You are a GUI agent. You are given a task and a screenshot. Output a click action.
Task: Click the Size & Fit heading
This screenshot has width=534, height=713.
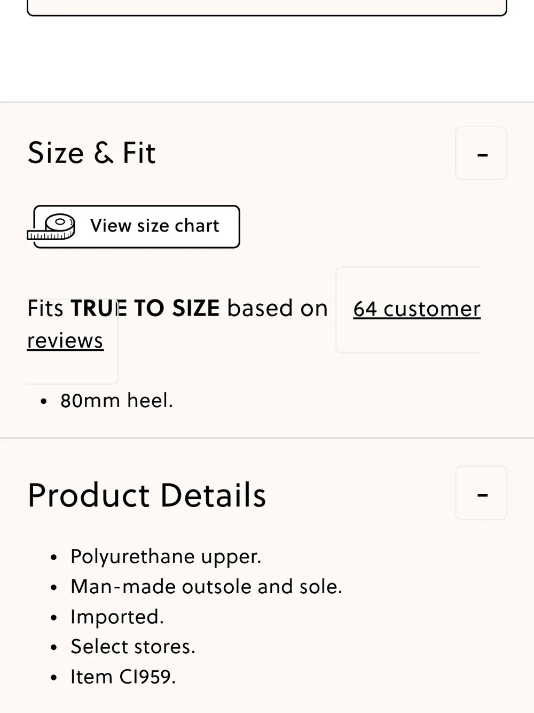pos(92,153)
